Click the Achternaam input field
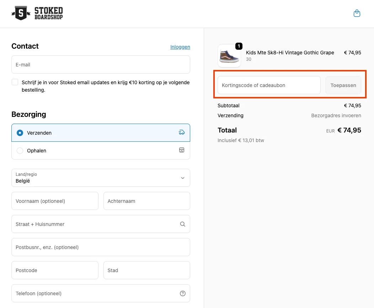374x308 pixels. pyautogui.click(x=146, y=201)
